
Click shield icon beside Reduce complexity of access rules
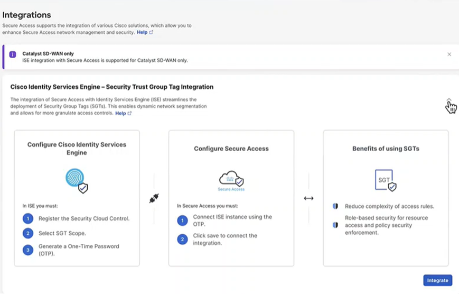click(x=335, y=206)
